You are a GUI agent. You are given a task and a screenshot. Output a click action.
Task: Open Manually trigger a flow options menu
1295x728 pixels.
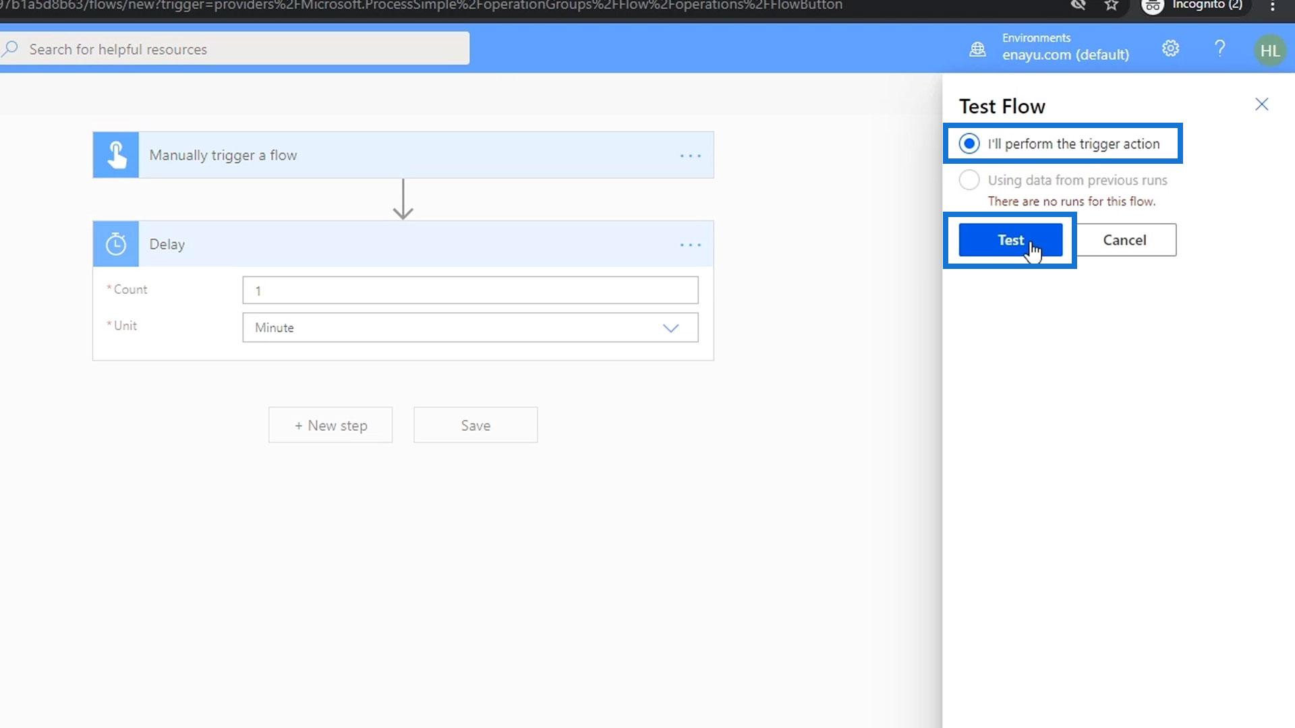(690, 156)
